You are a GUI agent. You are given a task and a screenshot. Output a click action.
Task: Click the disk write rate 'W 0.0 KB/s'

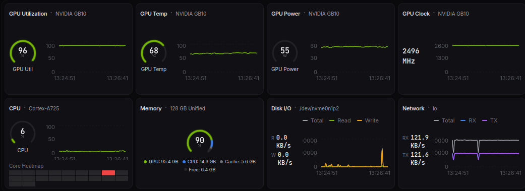(x=281, y=159)
